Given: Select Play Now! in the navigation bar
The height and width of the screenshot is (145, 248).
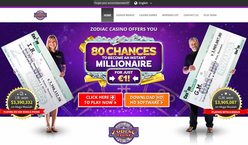Looking at the screenshot, I should pos(210,15).
